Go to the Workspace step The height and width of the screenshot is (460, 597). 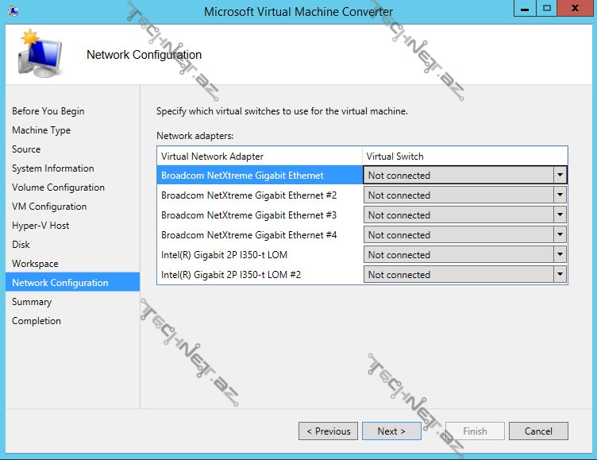tap(35, 264)
